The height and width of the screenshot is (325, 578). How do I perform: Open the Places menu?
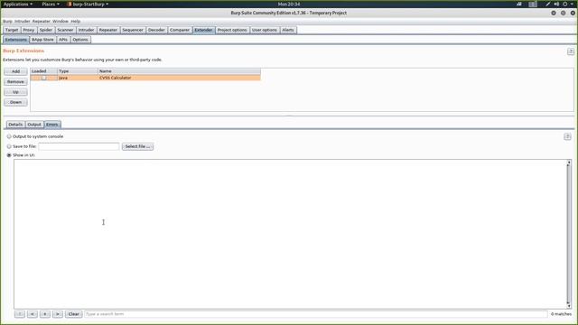(x=51, y=4)
